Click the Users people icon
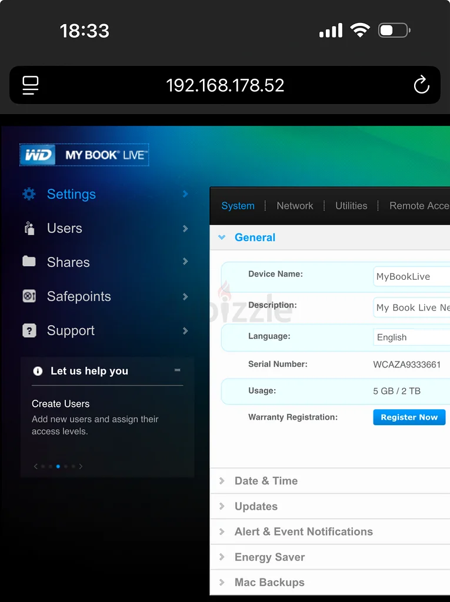450x602 pixels. [x=29, y=228]
